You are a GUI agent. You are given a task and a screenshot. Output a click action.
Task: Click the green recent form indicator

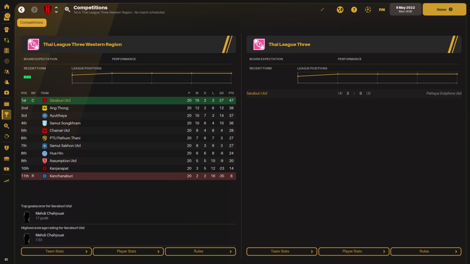(27, 77)
